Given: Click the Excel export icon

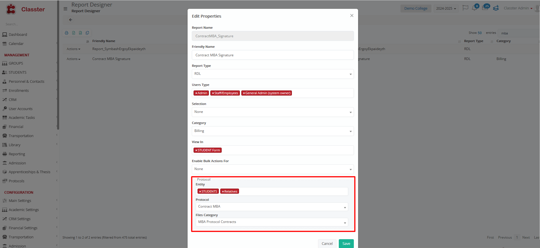Looking at the screenshot, I should [x=74, y=33].
